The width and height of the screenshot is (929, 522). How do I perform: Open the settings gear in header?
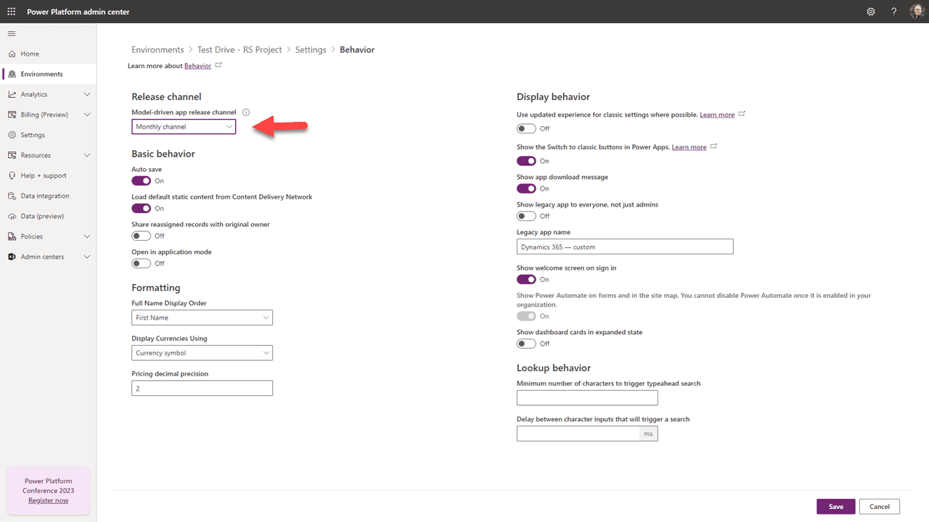click(871, 12)
